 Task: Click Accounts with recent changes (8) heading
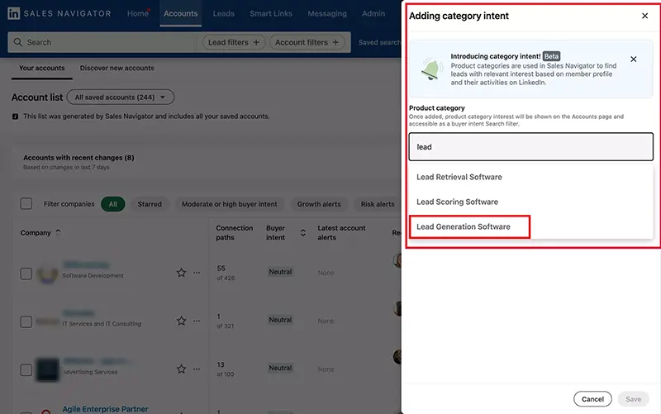pyautogui.click(x=78, y=158)
